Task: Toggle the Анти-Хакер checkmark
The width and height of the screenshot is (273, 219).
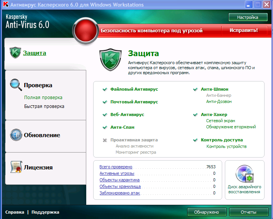Action: click(195, 114)
